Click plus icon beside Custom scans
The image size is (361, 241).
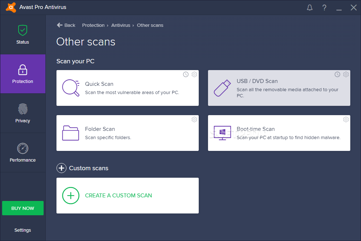tap(61, 168)
